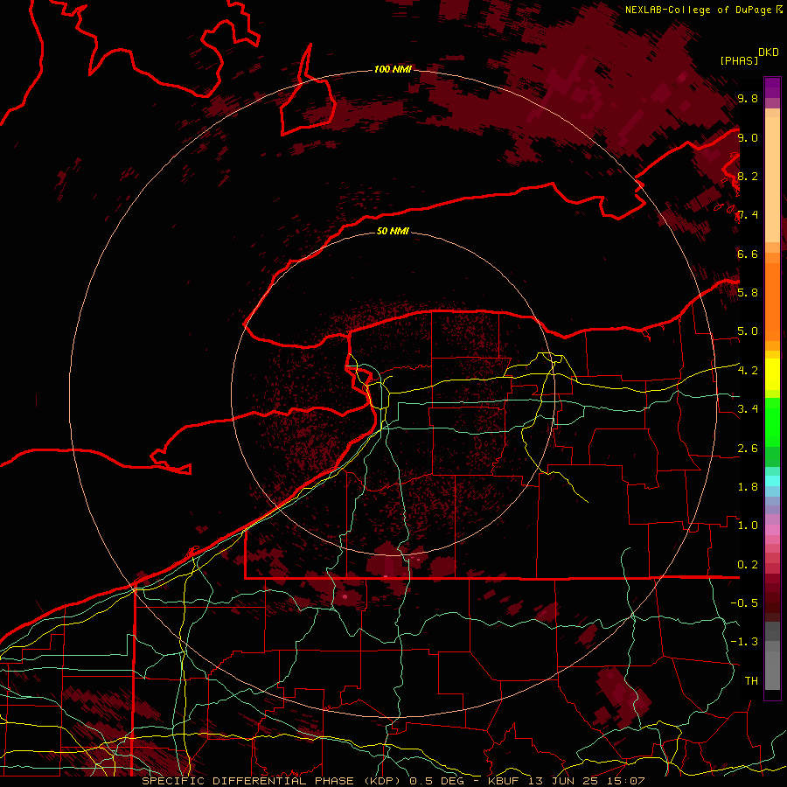Click the 5.0 value on the color scale
Viewport: 787px width, 787px height.
[748, 331]
